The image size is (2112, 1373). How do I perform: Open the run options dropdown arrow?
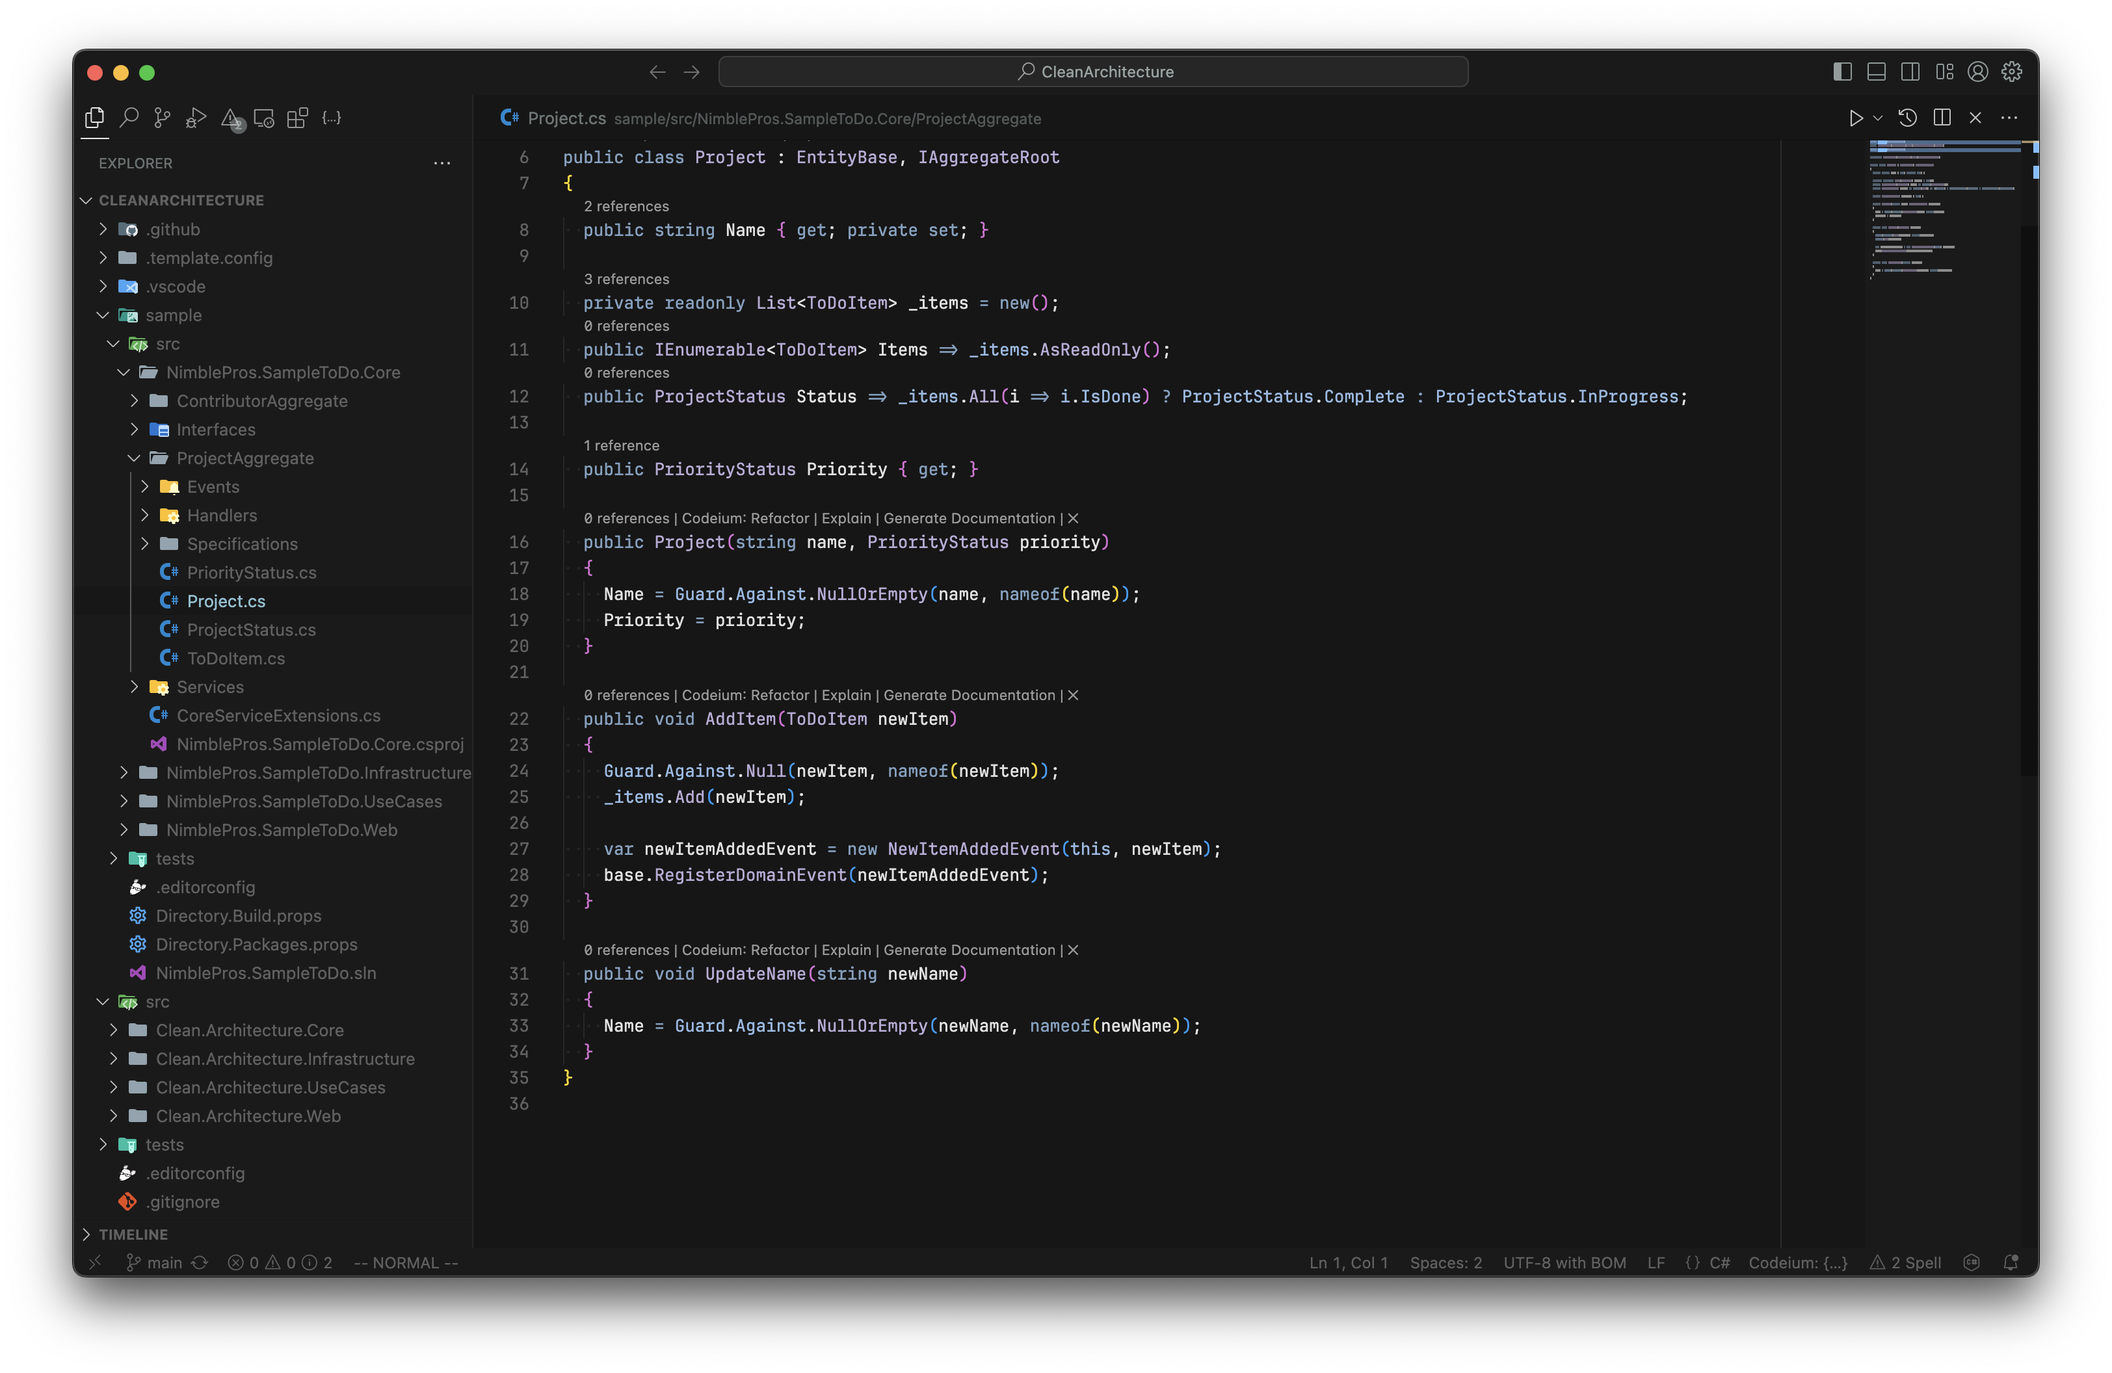click(x=1878, y=118)
